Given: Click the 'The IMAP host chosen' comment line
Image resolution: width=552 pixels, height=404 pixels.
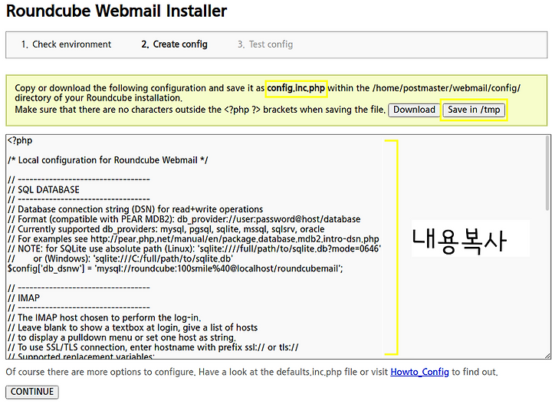Looking at the screenshot, I should [104, 318].
